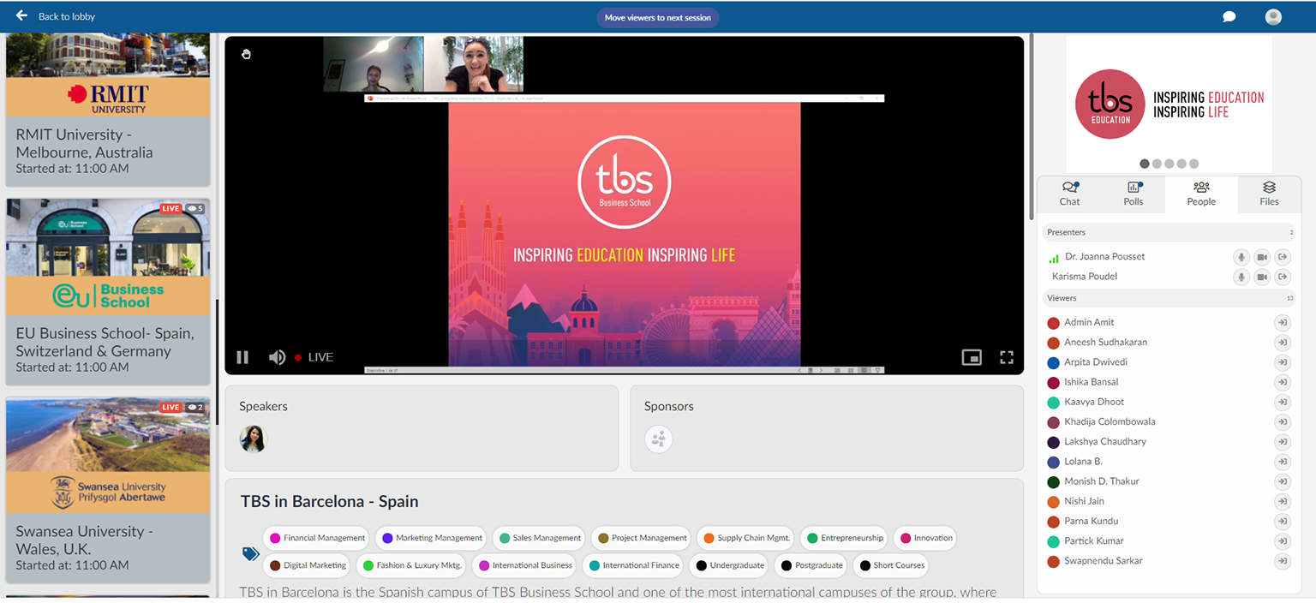Click the Back to lobby arrow icon

coord(21,16)
